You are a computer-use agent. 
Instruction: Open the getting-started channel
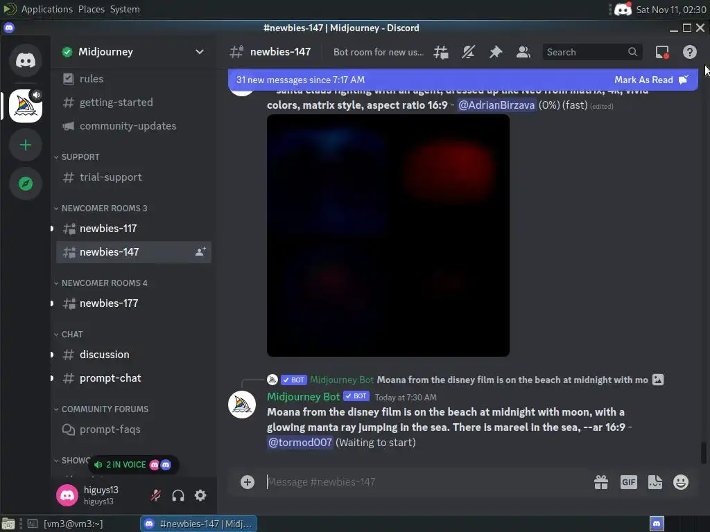click(x=134, y=103)
